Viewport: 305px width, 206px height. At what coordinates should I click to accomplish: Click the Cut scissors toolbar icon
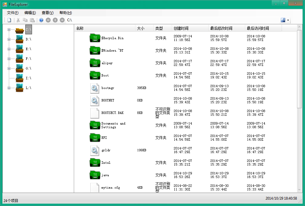coord(18,20)
